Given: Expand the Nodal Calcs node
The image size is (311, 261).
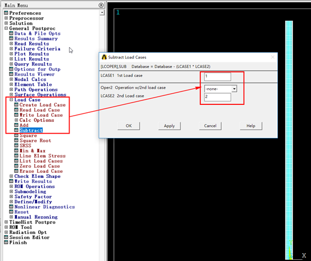Looking at the screenshot, I should [11, 79].
